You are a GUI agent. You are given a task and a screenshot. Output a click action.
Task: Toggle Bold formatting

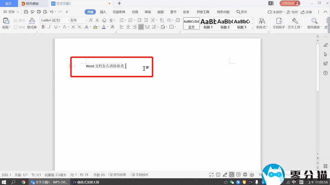point(43,27)
